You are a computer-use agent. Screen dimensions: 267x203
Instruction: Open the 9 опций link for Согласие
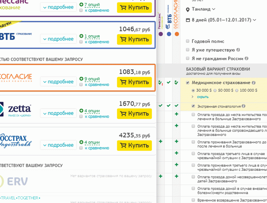(92, 79)
